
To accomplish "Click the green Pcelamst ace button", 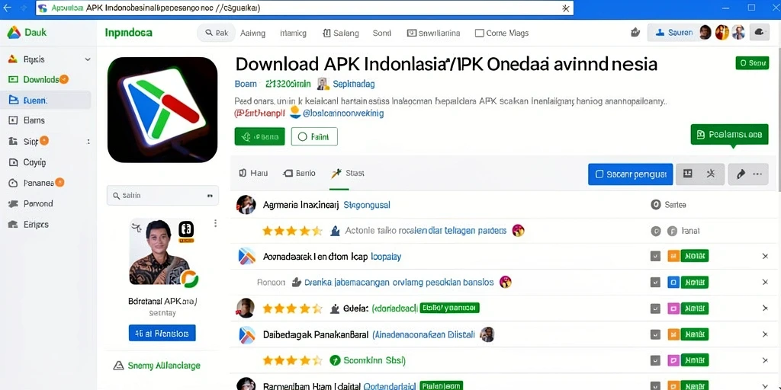I will (729, 134).
